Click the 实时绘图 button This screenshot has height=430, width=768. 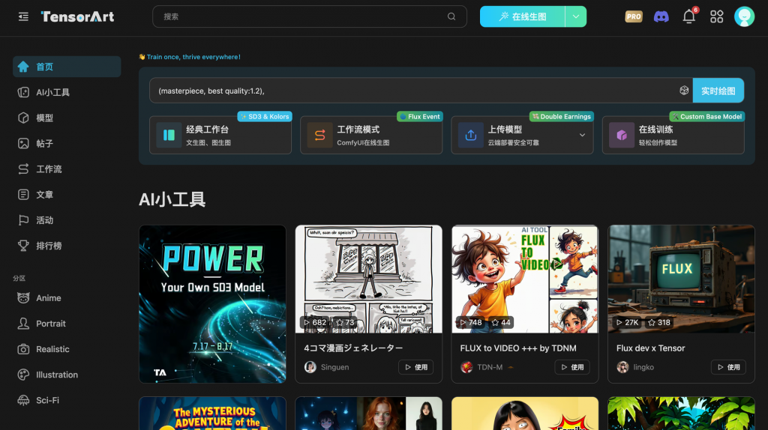pos(718,91)
